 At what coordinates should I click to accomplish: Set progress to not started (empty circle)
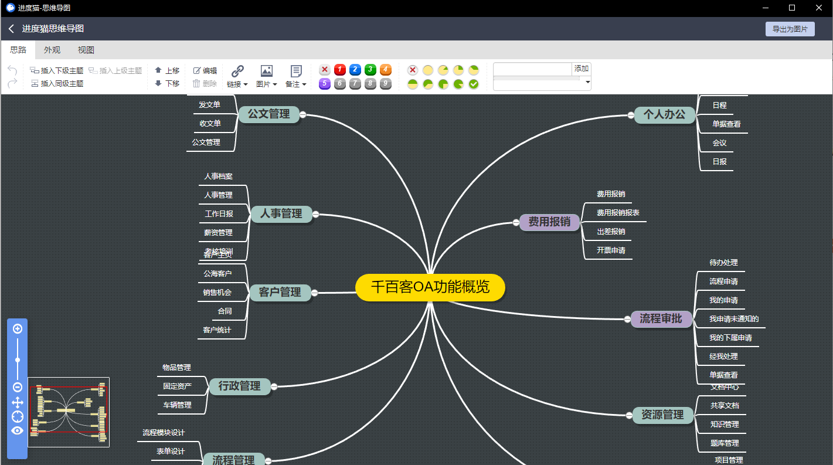[x=428, y=70]
